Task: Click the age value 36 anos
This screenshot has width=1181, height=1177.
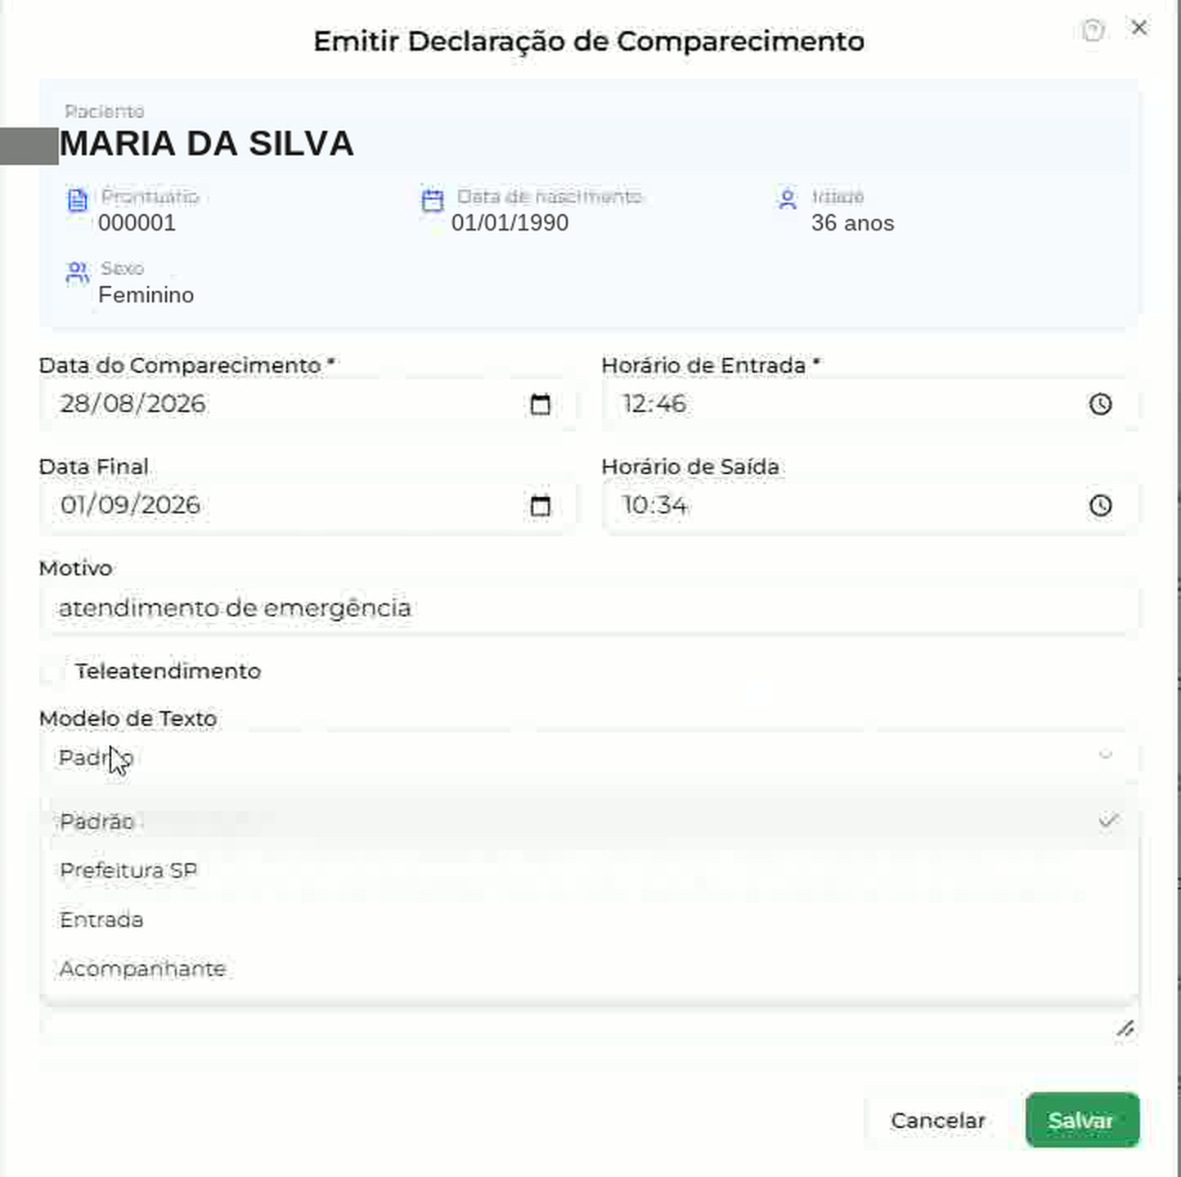Action: (852, 223)
